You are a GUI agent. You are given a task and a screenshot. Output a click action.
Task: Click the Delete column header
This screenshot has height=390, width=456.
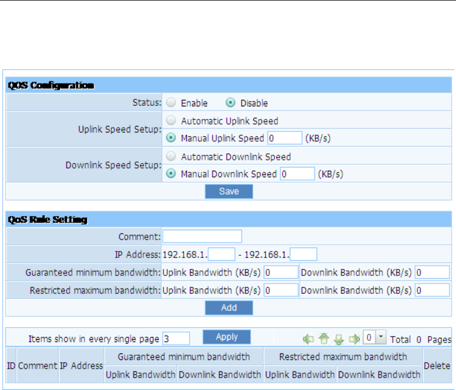pos(437,365)
